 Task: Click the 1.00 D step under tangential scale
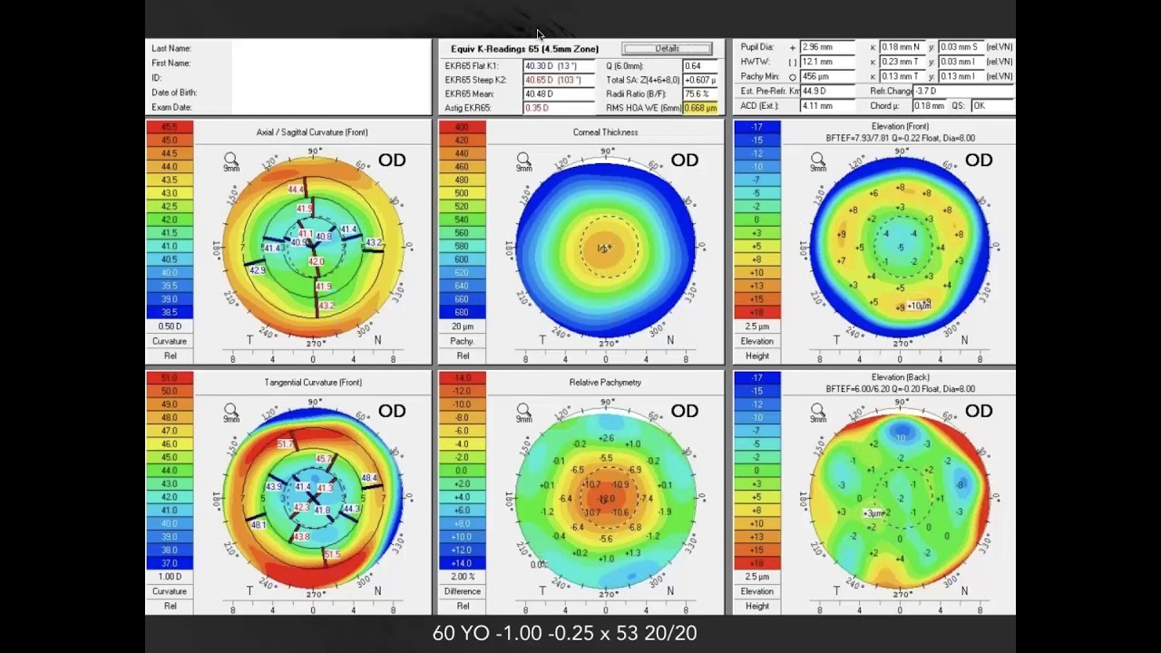tap(170, 577)
